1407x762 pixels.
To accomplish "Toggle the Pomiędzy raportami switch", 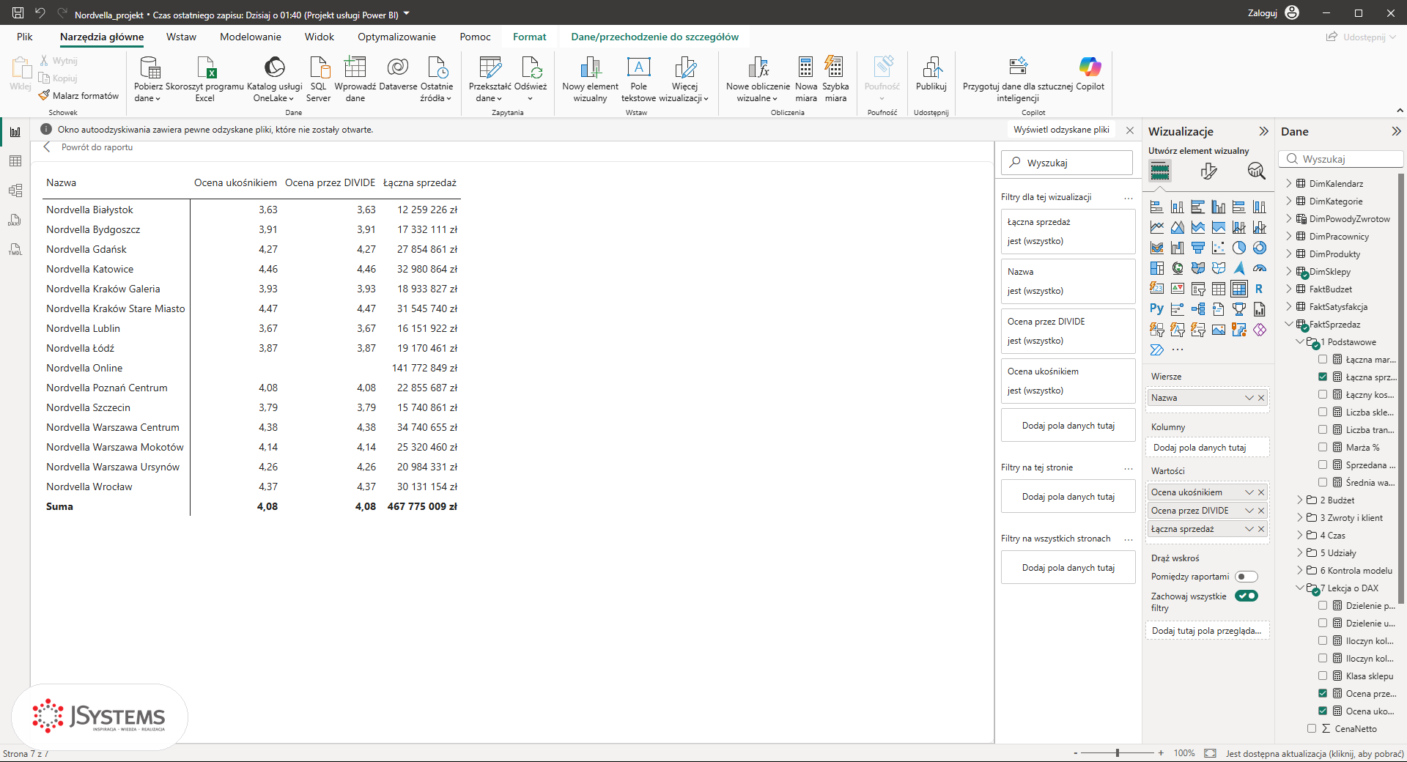I will (x=1246, y=577).
